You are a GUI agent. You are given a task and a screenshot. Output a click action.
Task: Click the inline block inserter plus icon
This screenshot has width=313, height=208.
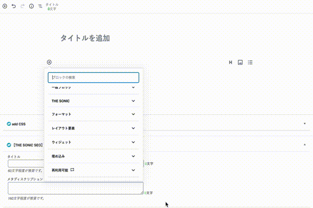tap(49, 62)
